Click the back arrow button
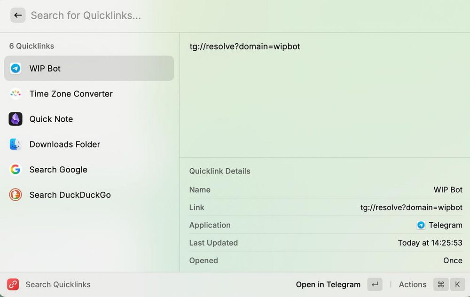This screenshot has width=470, height=297. (18, 16)
